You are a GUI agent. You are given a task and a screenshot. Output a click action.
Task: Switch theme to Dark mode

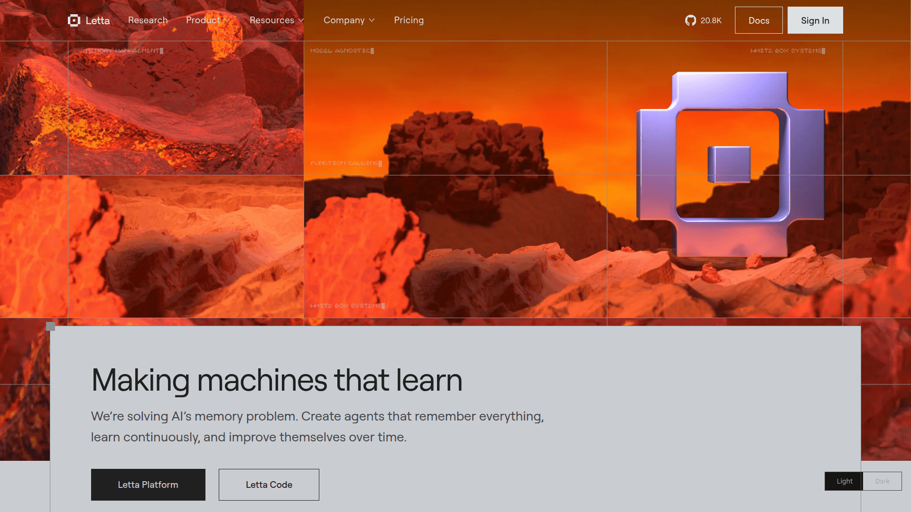point(882,481)
